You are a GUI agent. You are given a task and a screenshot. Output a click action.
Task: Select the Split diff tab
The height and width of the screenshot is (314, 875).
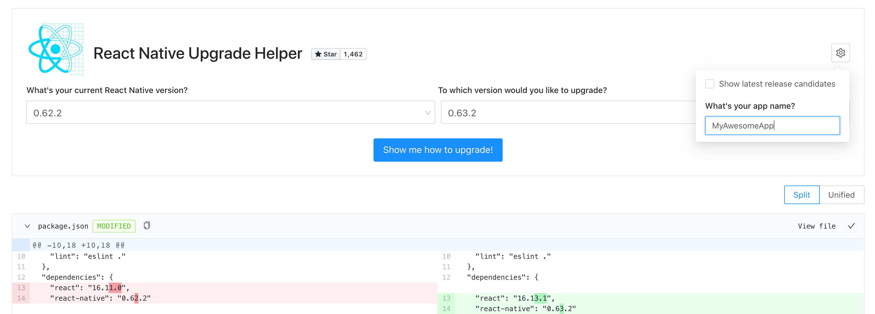(x=802, y=195)
